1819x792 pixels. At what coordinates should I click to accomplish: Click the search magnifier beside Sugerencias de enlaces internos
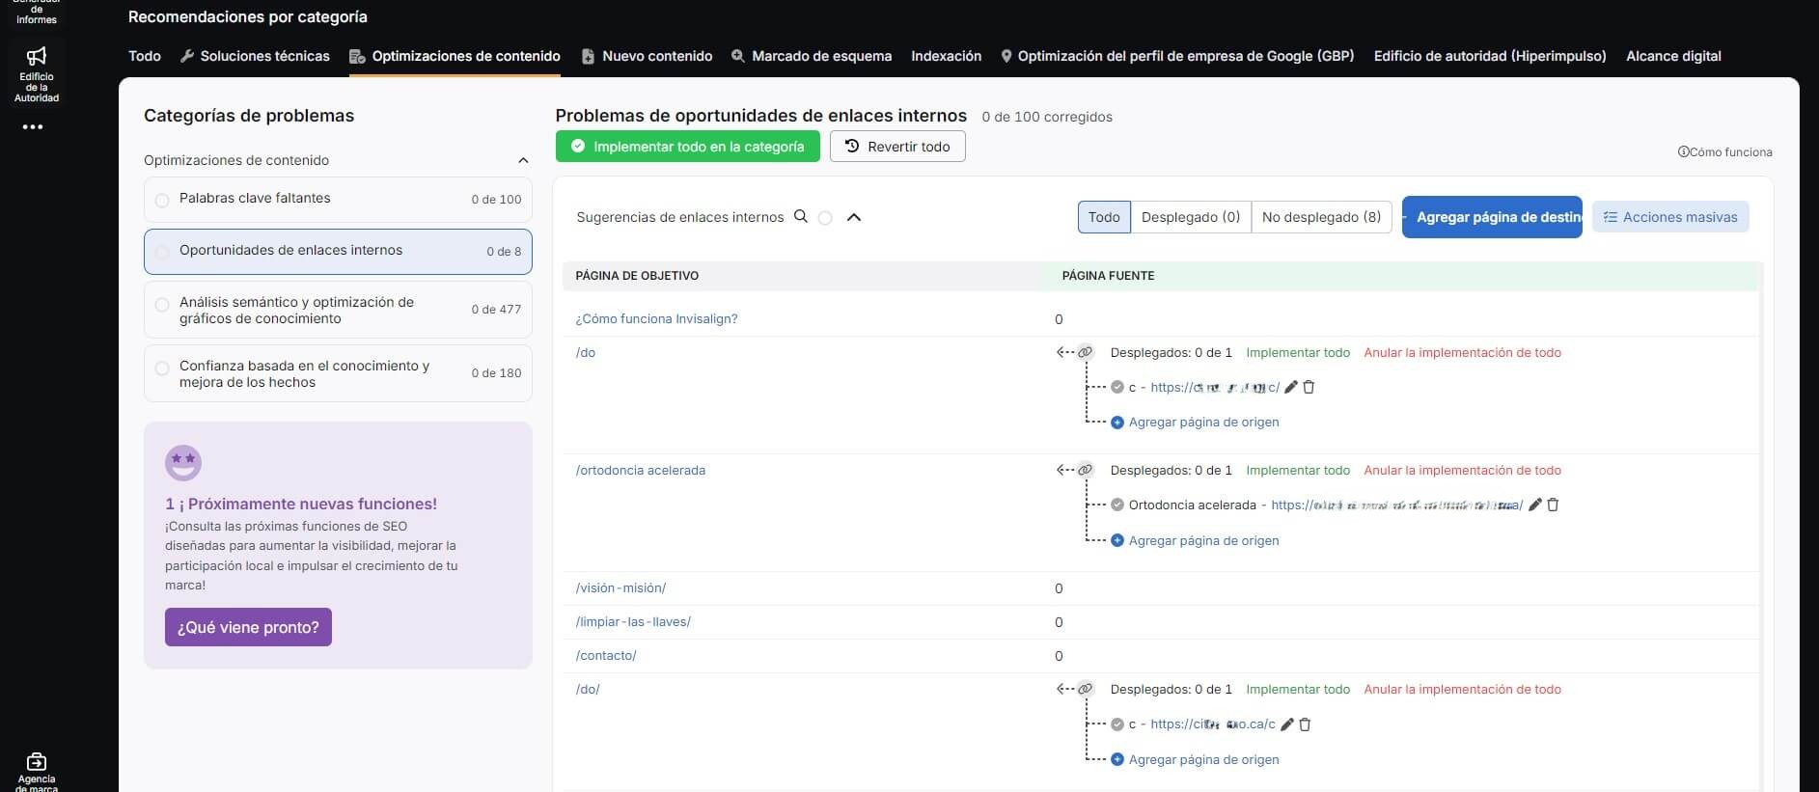click(800, 217)
